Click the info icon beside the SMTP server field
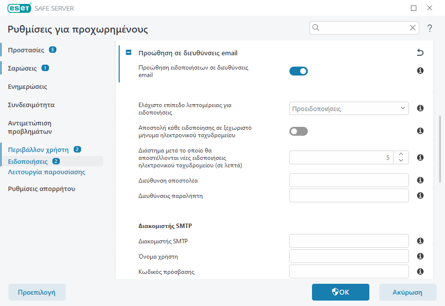The height and width of the screenshot is (306, 445). [420, 241]
